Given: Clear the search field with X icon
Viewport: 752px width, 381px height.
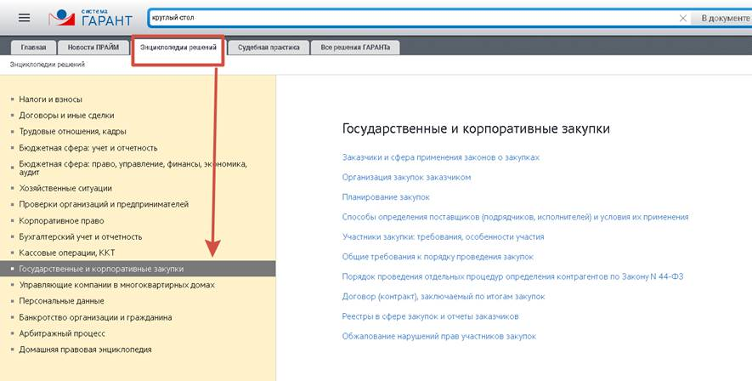Looking at the screenshot, I should [x=683, y=18].
